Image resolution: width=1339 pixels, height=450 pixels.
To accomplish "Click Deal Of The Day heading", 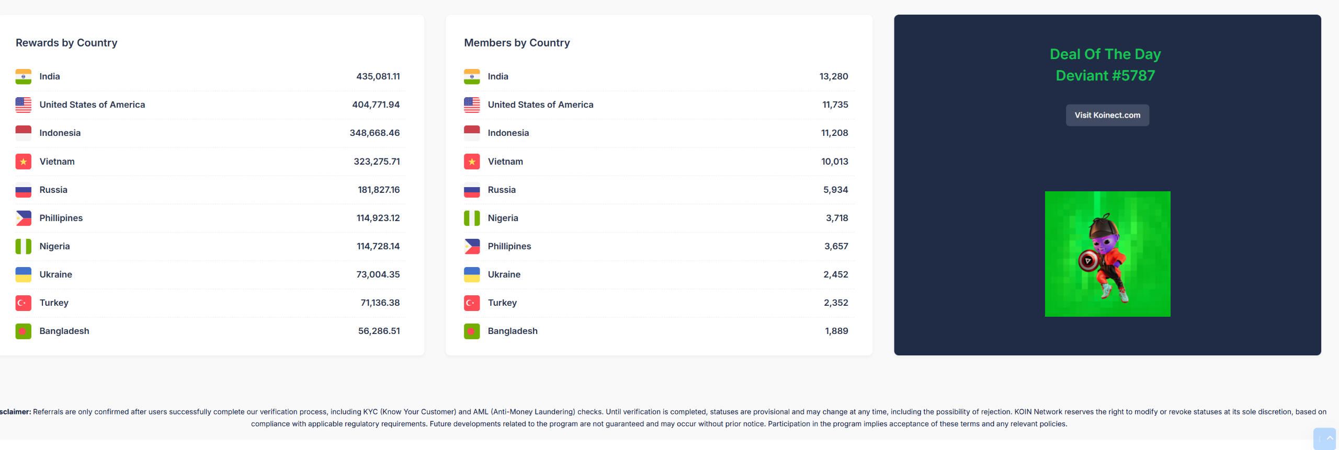I will pyautogui.click(x=1105, y=54).
